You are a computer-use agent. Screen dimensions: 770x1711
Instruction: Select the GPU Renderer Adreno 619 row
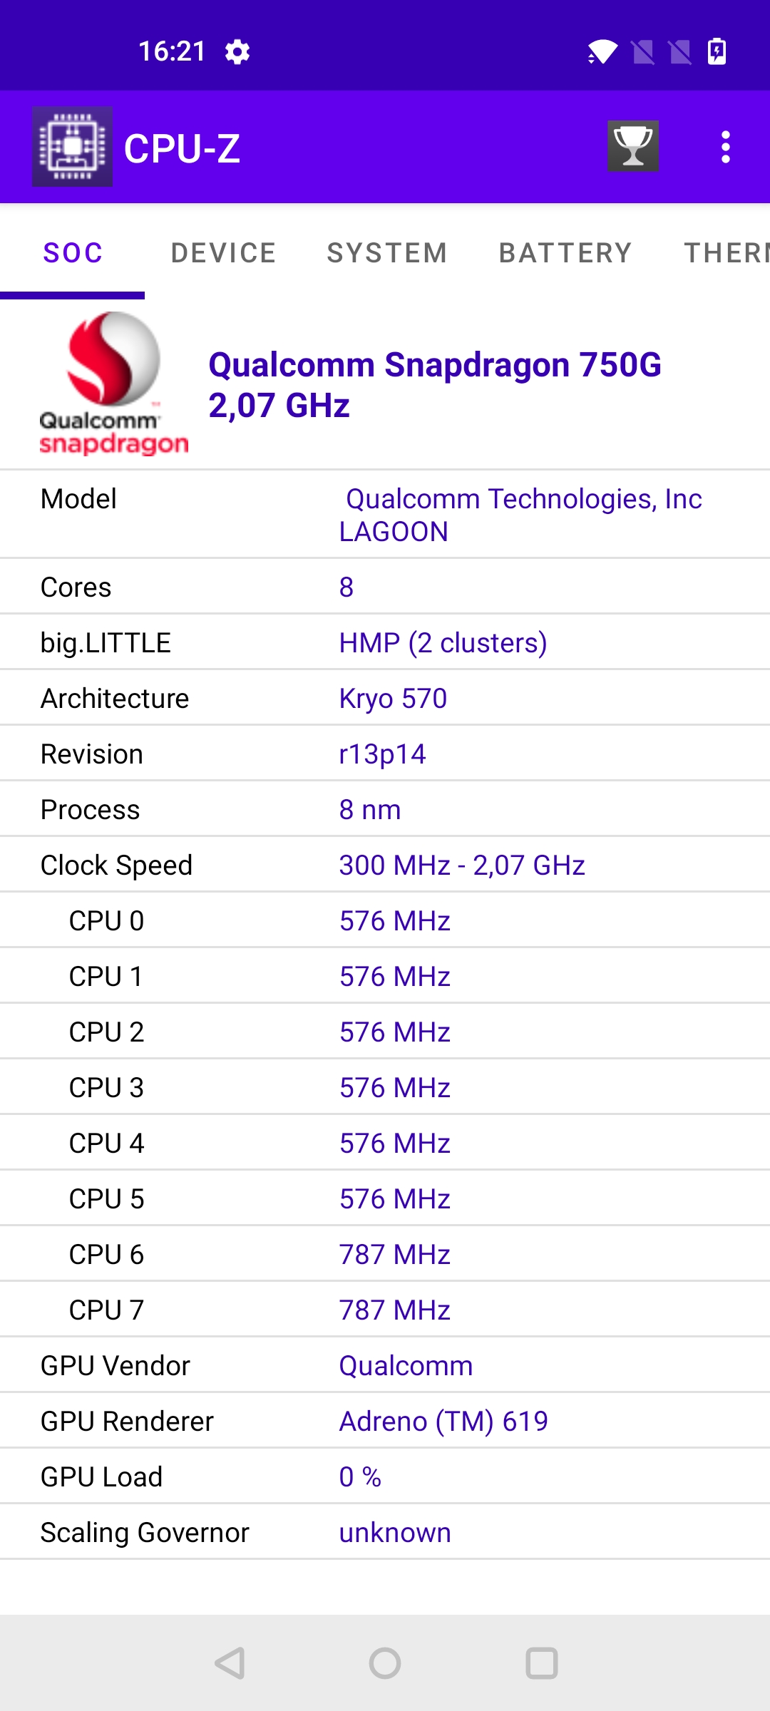pos(385,1421)
